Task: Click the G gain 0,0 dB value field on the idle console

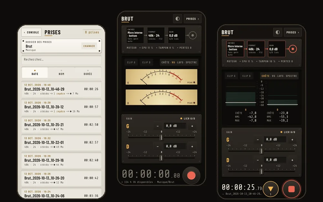Action: point(175,126)
